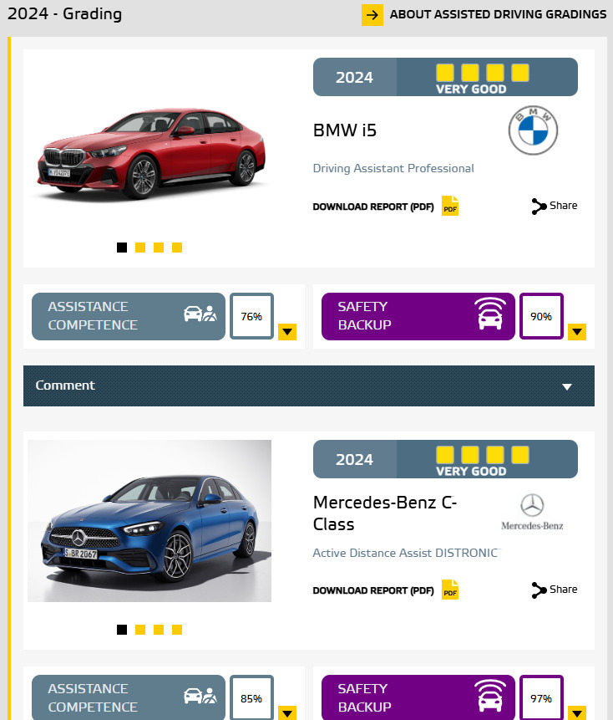The image size is (613, 720).
Task: Click the Share icon for Mercedes-Benz C-Class
Action: pyautogui.click(x=539, y=590)
